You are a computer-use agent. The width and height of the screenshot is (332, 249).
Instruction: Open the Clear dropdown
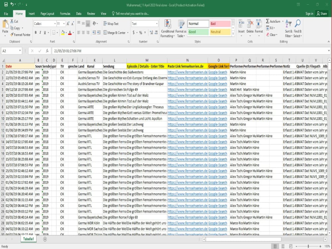click(272, 35)
